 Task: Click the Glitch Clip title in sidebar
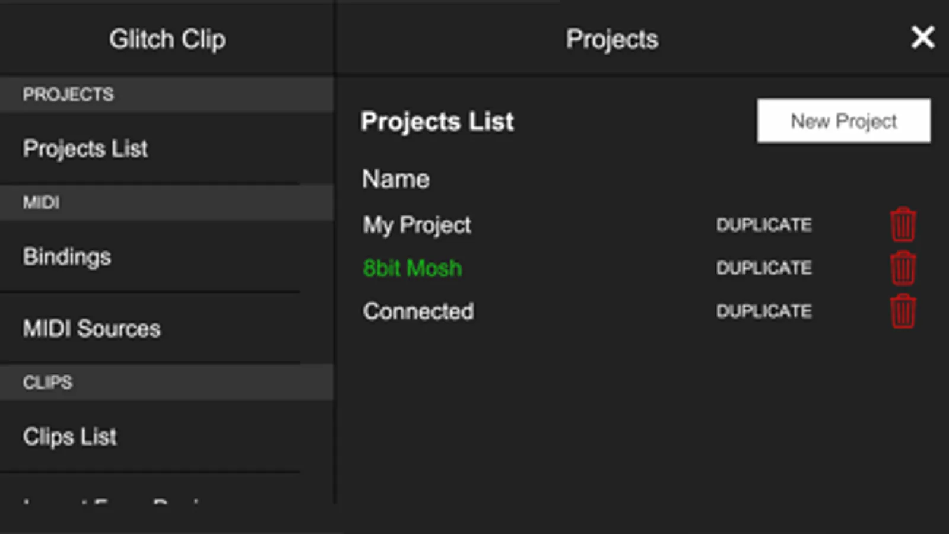point(167,40)
